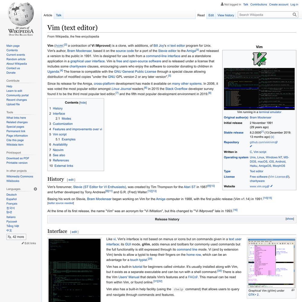Click the GTK+ 2 caption link
This screenshot has height=302, width=302.
click(x=254, y=294)
